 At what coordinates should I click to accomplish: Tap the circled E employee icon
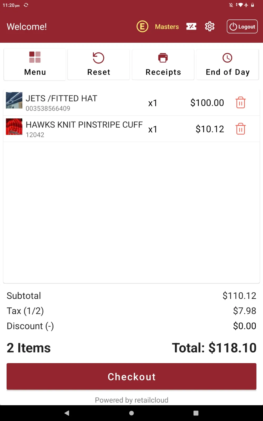[142, 26]
